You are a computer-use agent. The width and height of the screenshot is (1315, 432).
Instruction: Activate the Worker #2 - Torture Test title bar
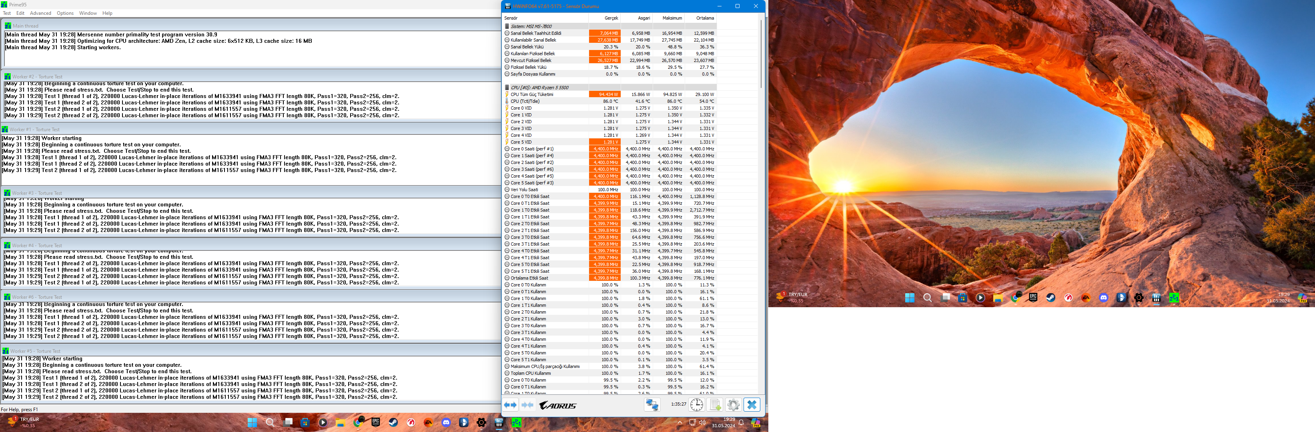(251, 76)
